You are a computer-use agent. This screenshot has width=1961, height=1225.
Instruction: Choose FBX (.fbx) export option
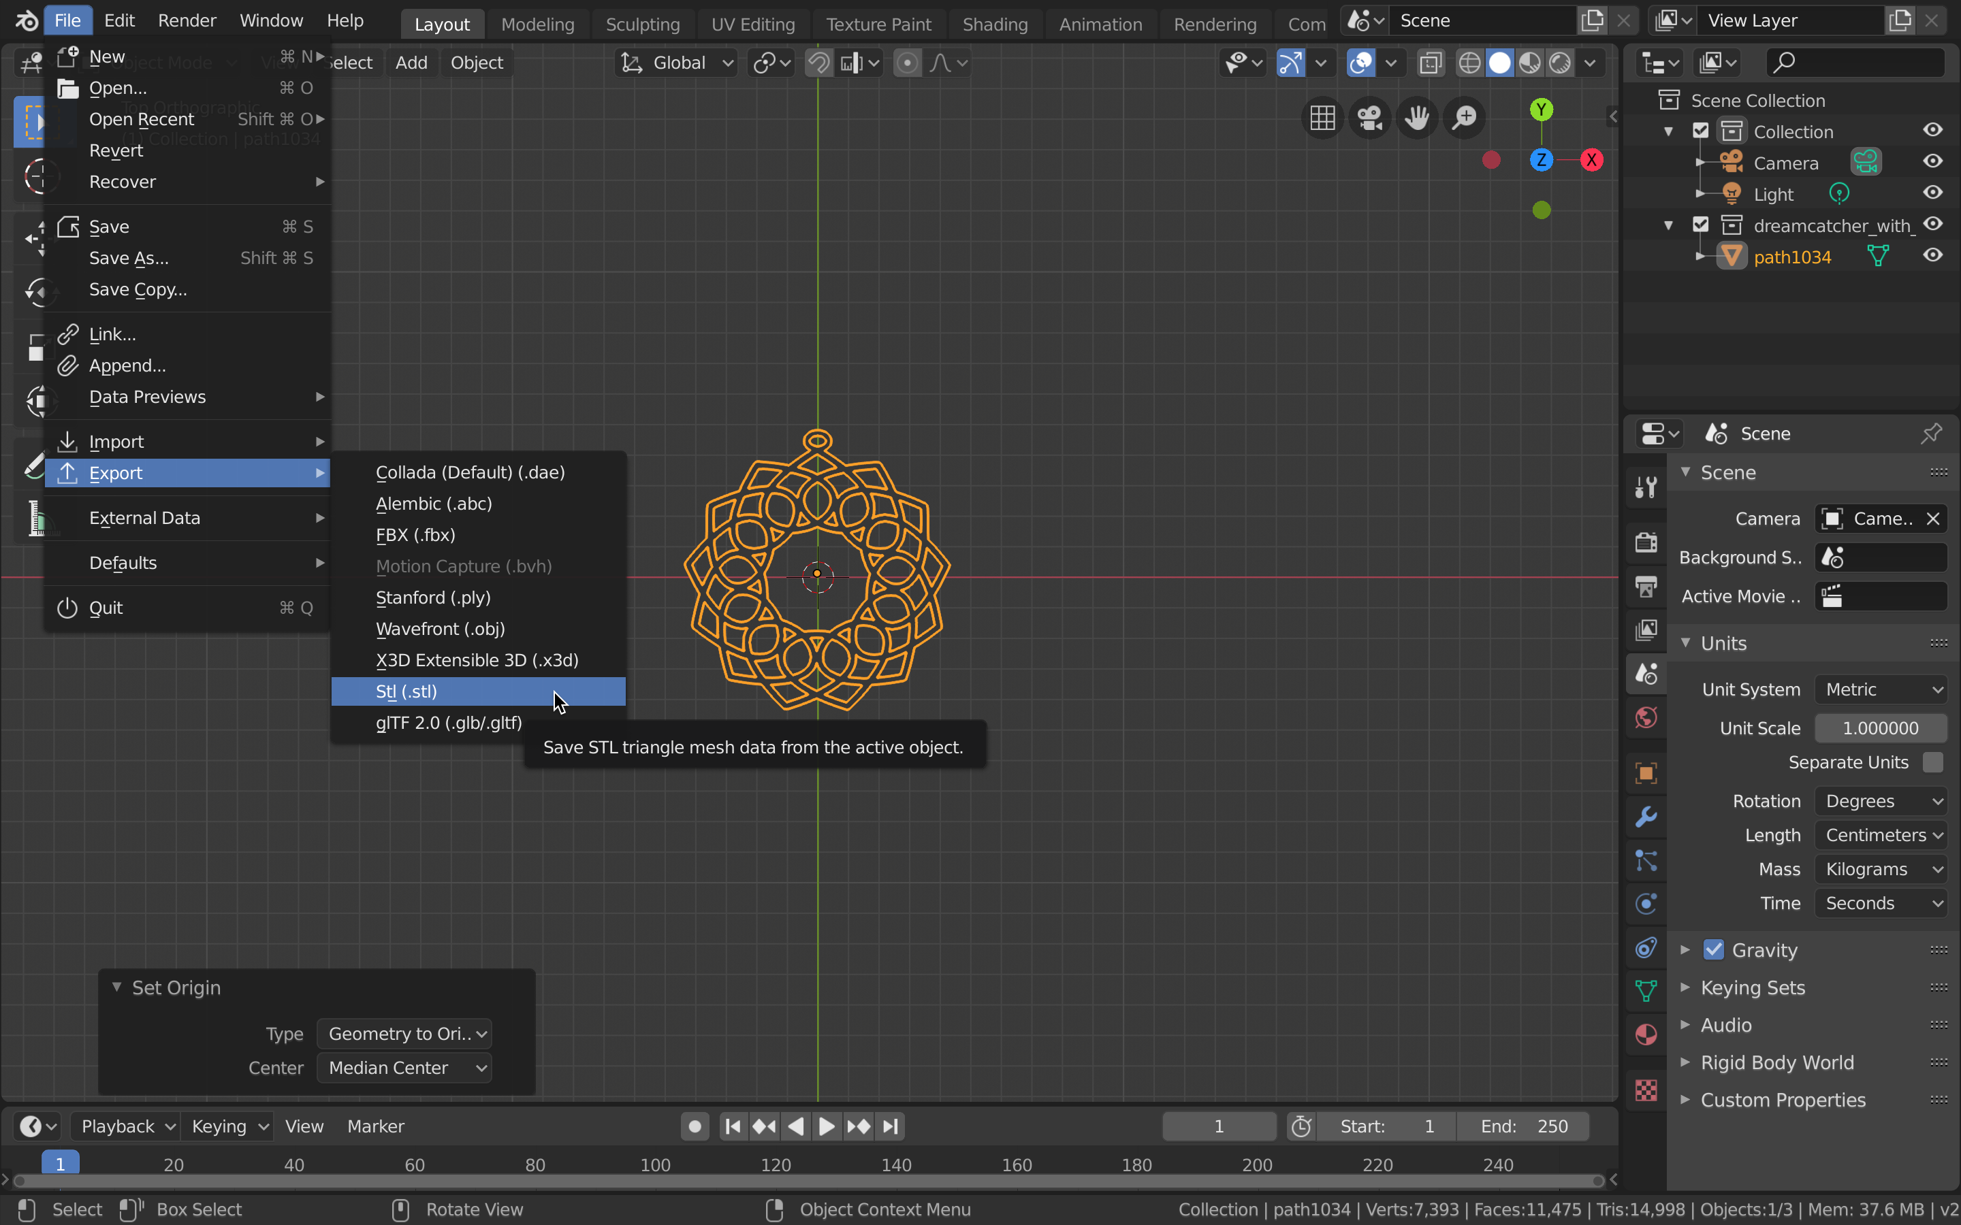point(478,535)
